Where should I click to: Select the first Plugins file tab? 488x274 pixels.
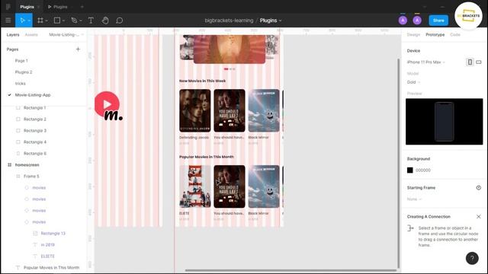coord(27,7)
